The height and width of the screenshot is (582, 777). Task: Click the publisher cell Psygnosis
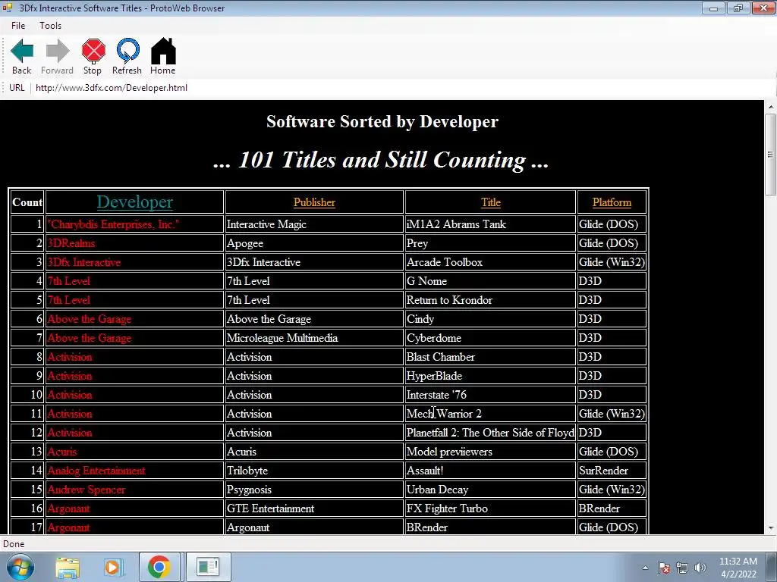(314, 490)
